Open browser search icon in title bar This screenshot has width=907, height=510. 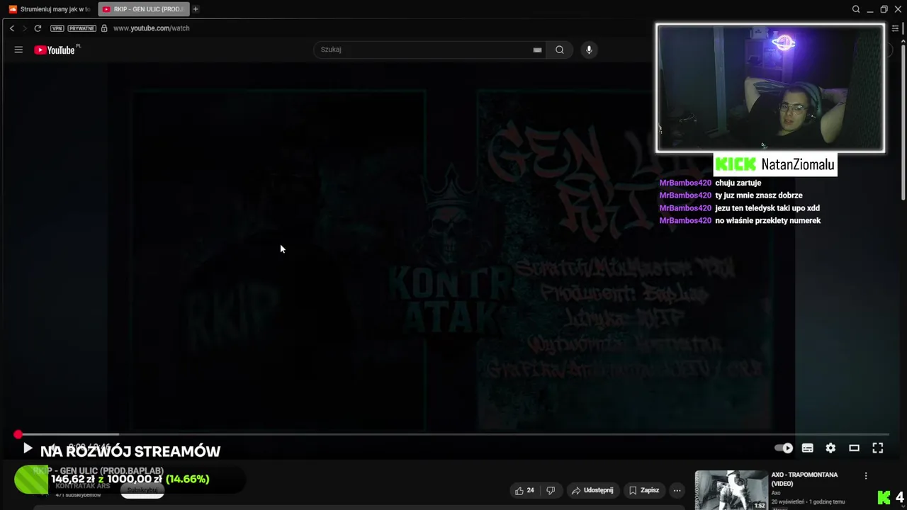(x=856, y=9)
